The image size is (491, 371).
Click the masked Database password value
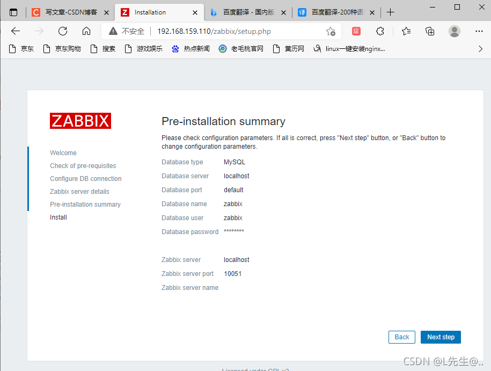click(x=233, y=231)
